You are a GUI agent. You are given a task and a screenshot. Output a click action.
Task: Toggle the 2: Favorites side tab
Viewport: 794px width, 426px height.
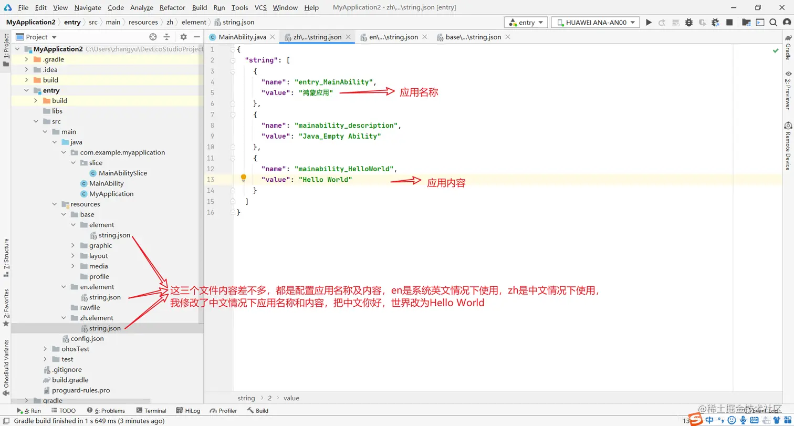[6, 307]
